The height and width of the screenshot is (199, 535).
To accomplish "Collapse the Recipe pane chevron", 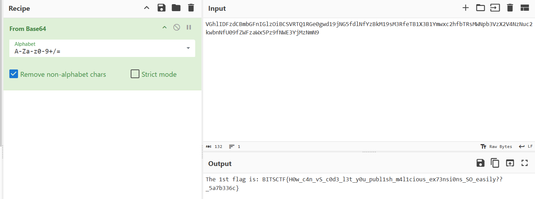I will pos(147,8).
